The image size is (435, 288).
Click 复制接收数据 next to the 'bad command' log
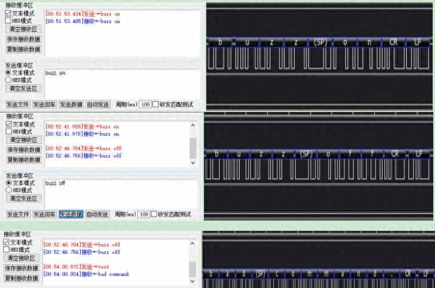click(21, 278)
